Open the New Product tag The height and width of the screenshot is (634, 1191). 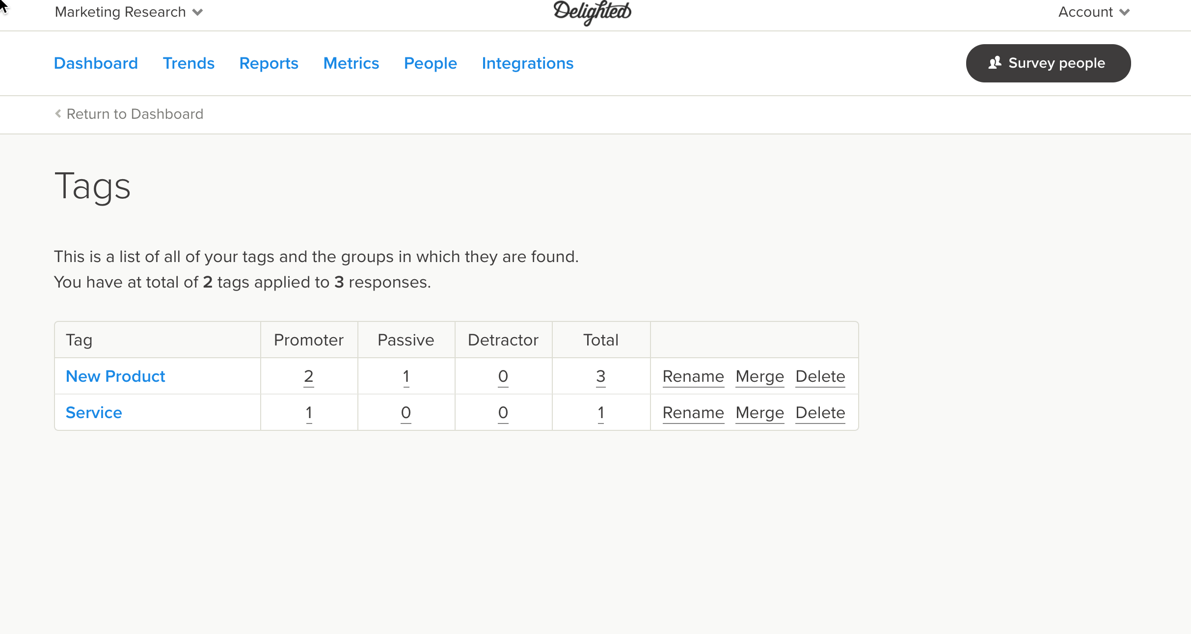click(x=115, y=376)
